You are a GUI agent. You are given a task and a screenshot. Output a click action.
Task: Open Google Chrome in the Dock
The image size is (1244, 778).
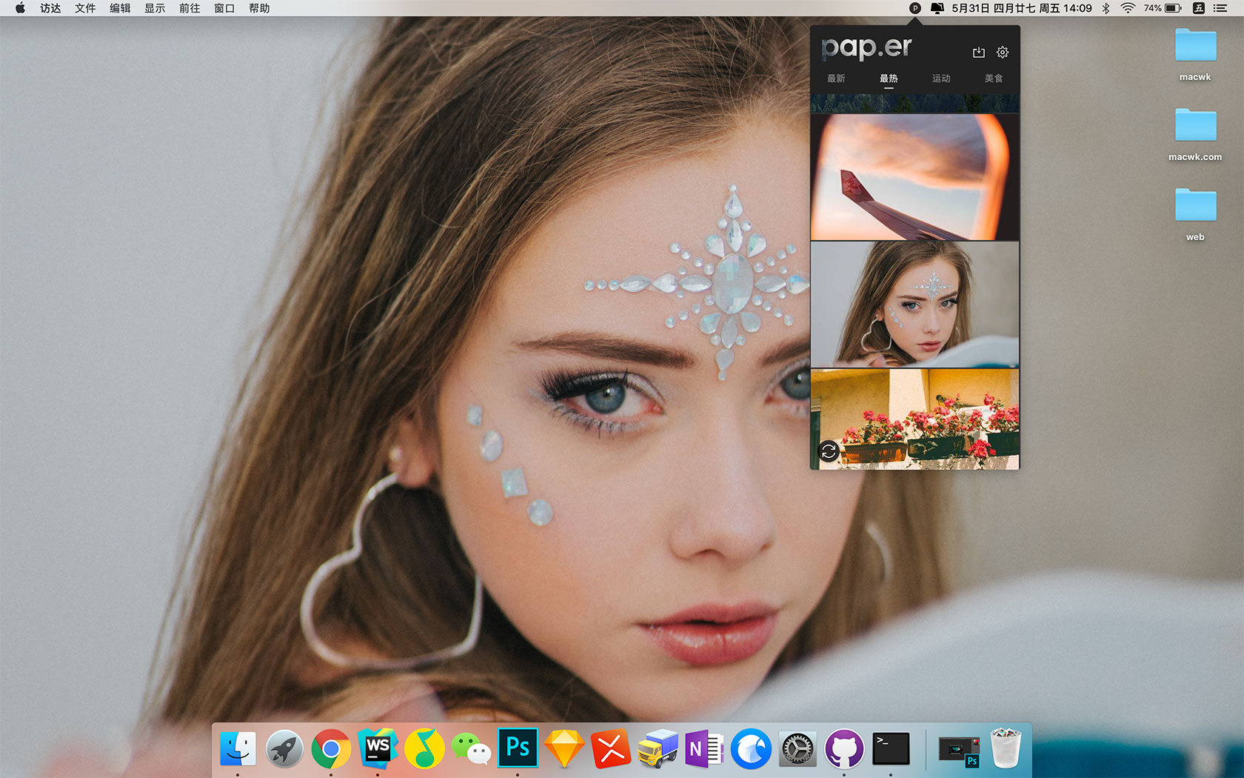(x=331, y=749)
